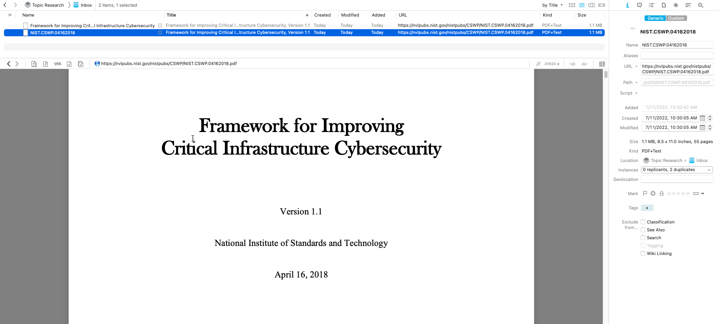Screen dimensions: 719x324
Task: Enable Exclude from See Also checkbox
Action: click(643, 230)
